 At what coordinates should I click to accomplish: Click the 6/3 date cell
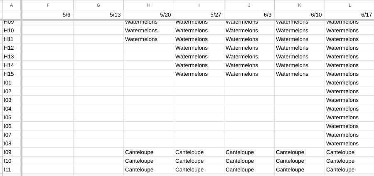tap(249, 15)
